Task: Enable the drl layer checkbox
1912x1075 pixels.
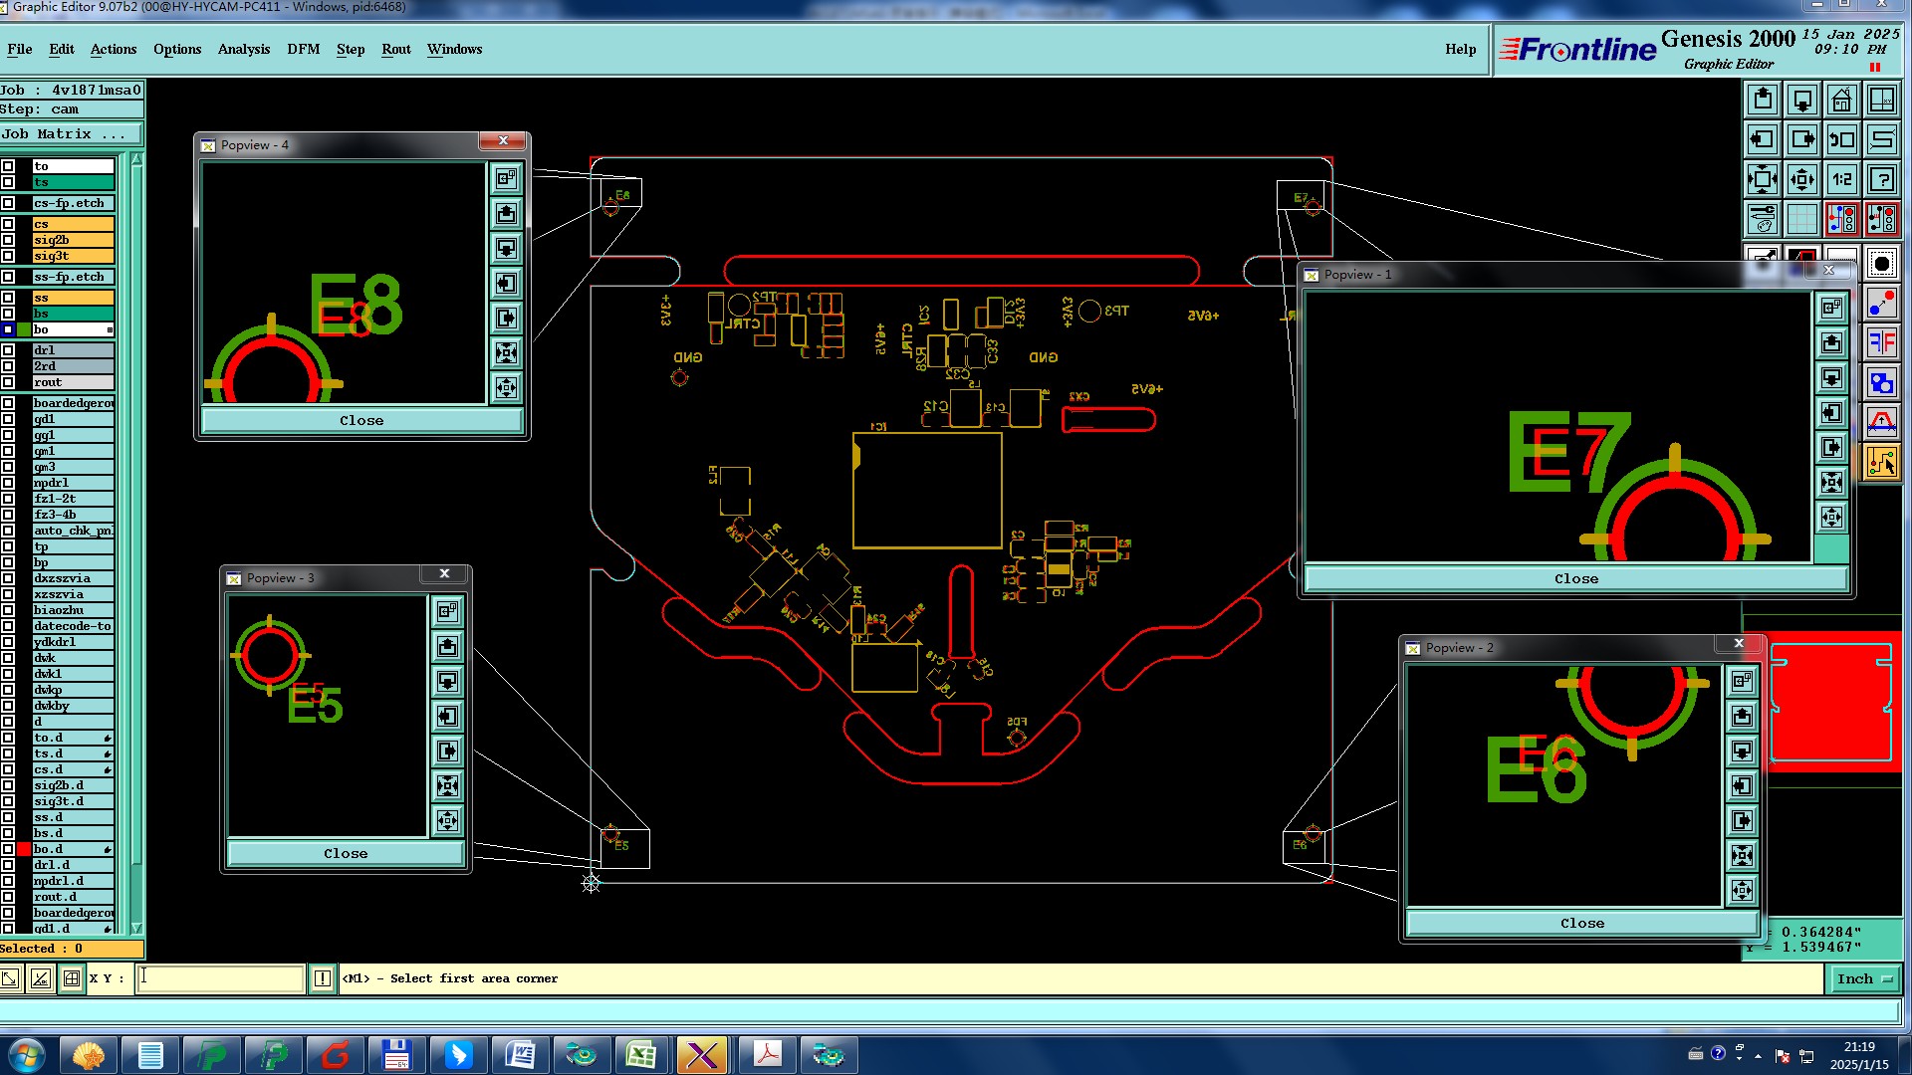Action: 8,350
